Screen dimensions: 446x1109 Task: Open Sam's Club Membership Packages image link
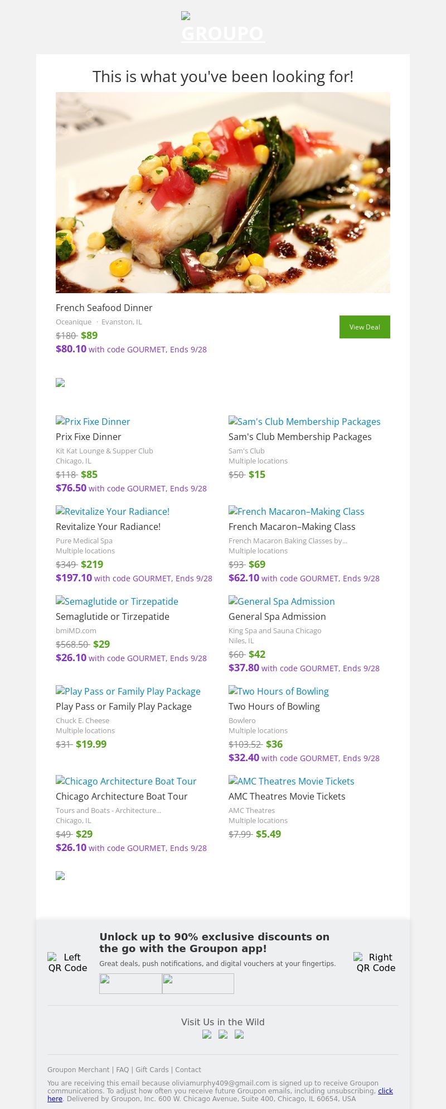pos(304,422)
